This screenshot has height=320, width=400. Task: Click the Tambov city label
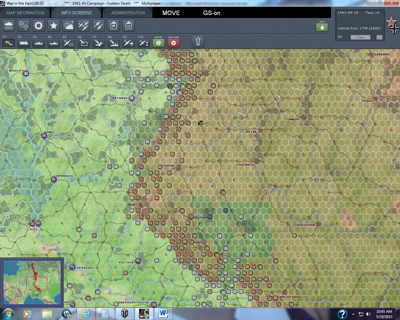click(292, 119)
